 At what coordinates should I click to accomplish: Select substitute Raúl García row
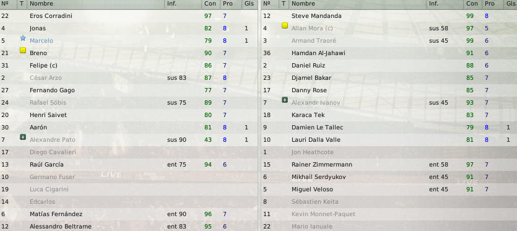pyautogui.click(x=129, y=165)
